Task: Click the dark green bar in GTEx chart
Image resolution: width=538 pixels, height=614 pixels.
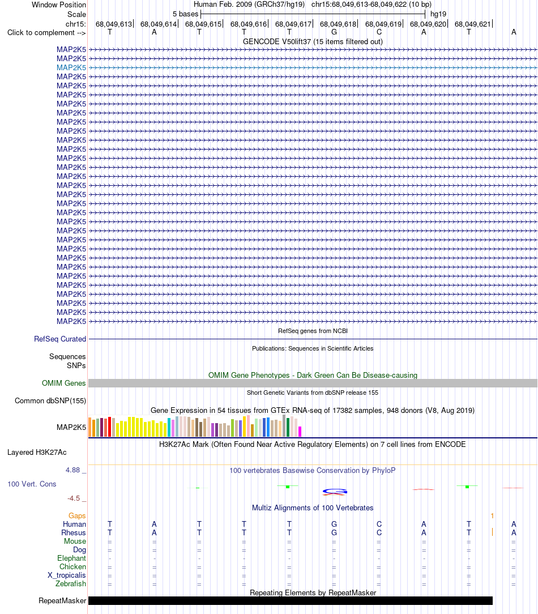Action: (288, 427)
